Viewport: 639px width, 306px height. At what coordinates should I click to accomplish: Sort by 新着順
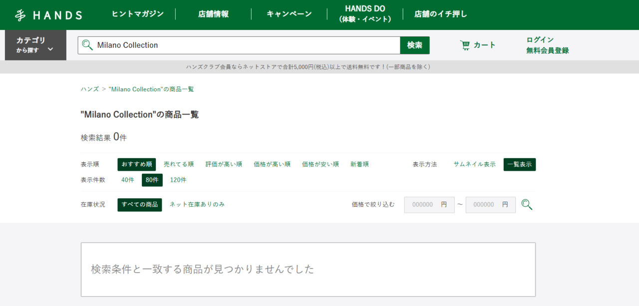pos(359,164)
